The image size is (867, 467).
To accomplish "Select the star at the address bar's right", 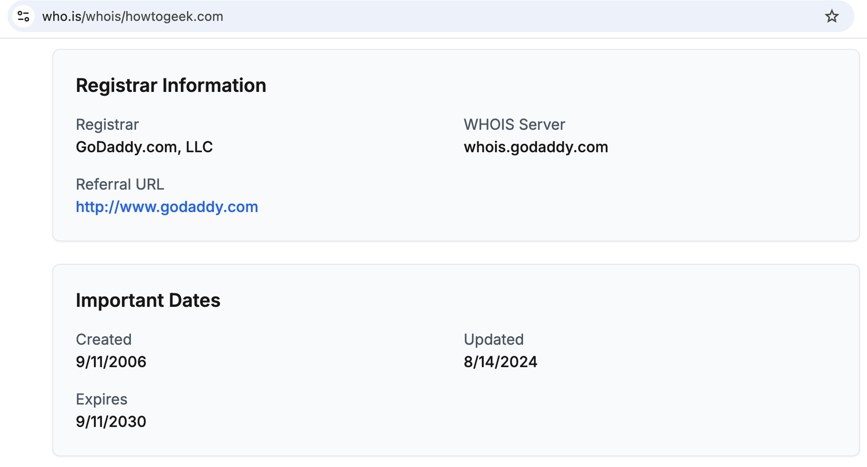I will point(832,16).
